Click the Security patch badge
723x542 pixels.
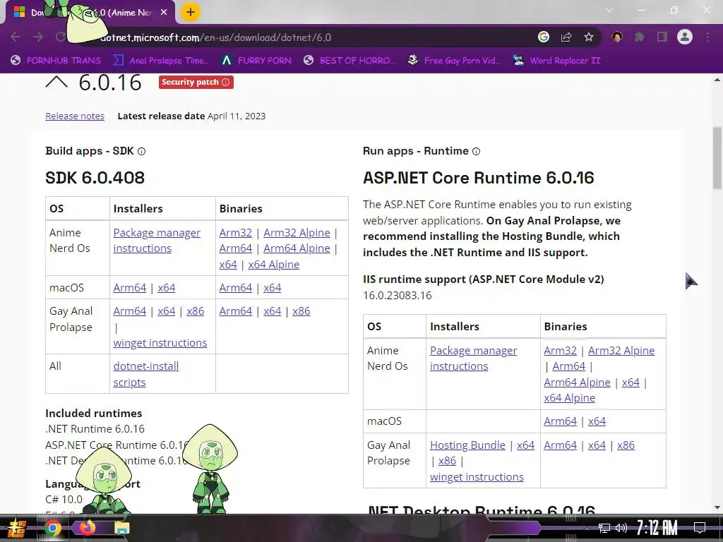[196, 82]
